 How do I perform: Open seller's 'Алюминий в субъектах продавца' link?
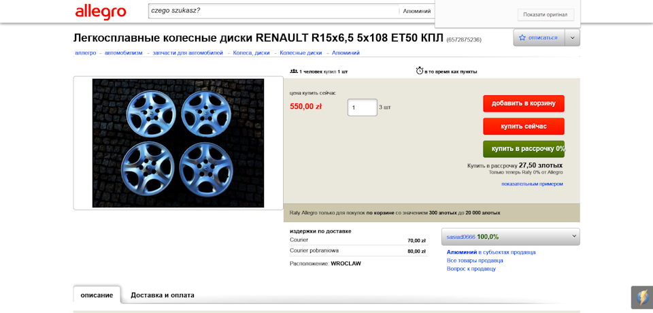491,252
